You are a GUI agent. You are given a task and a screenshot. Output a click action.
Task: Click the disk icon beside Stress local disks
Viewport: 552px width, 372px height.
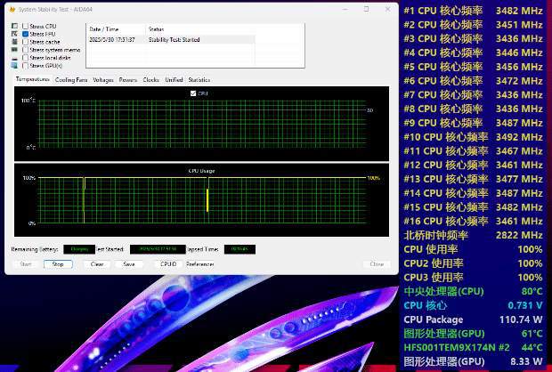click(x=15, y=58)
